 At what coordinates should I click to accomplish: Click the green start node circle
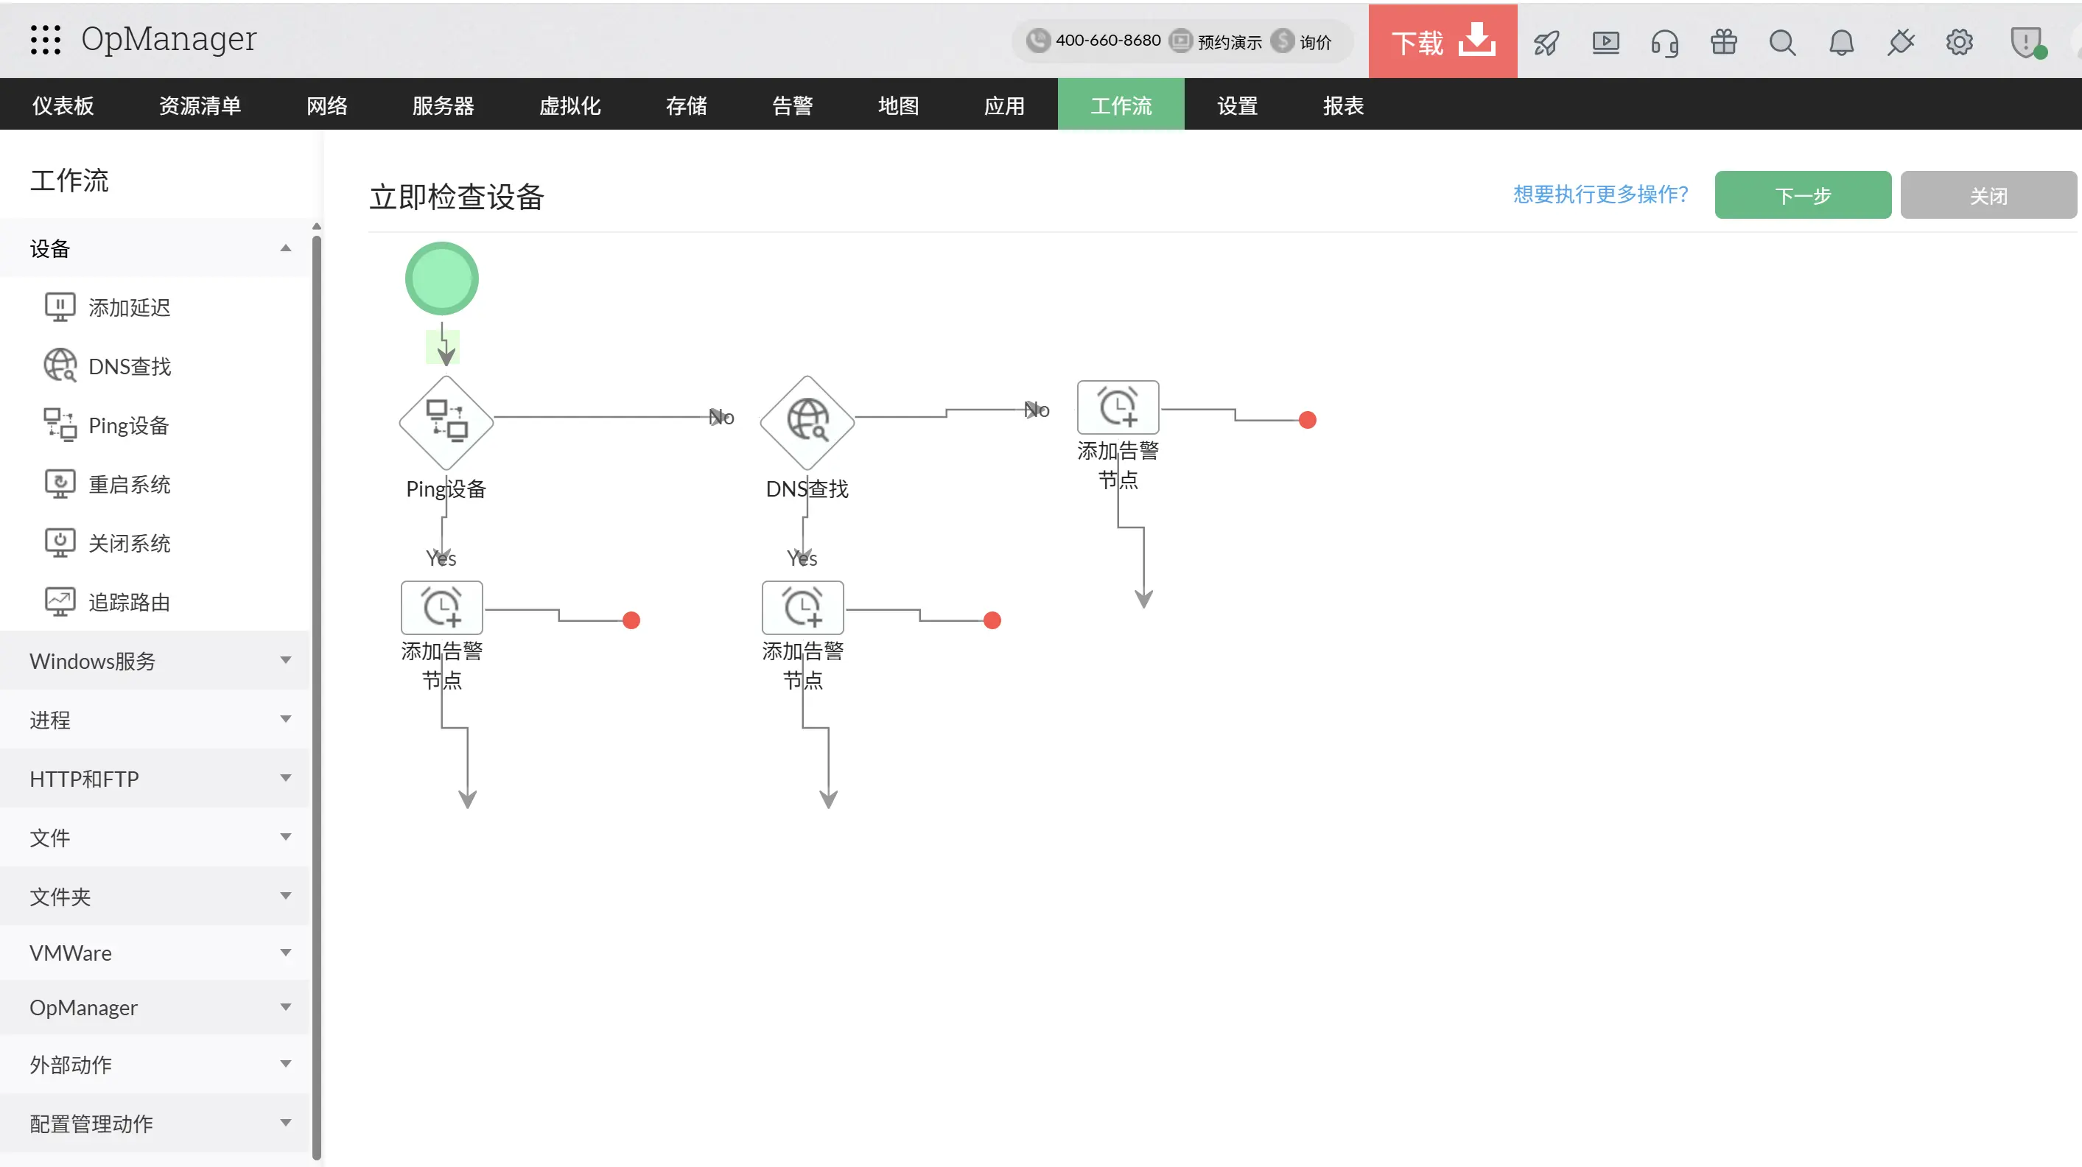[x=442, y=278]
